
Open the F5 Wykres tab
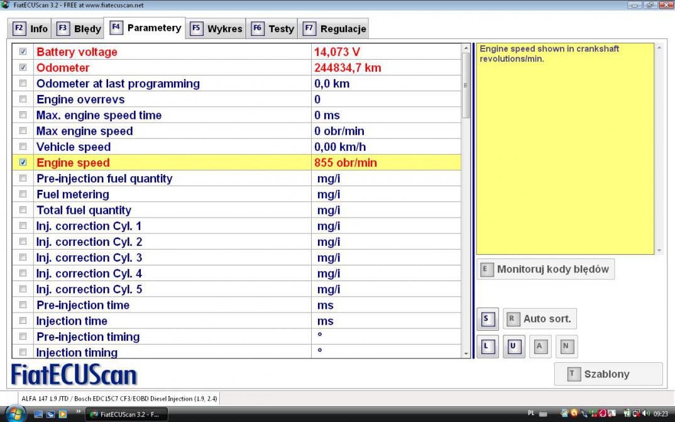click(x=216, y=29)
